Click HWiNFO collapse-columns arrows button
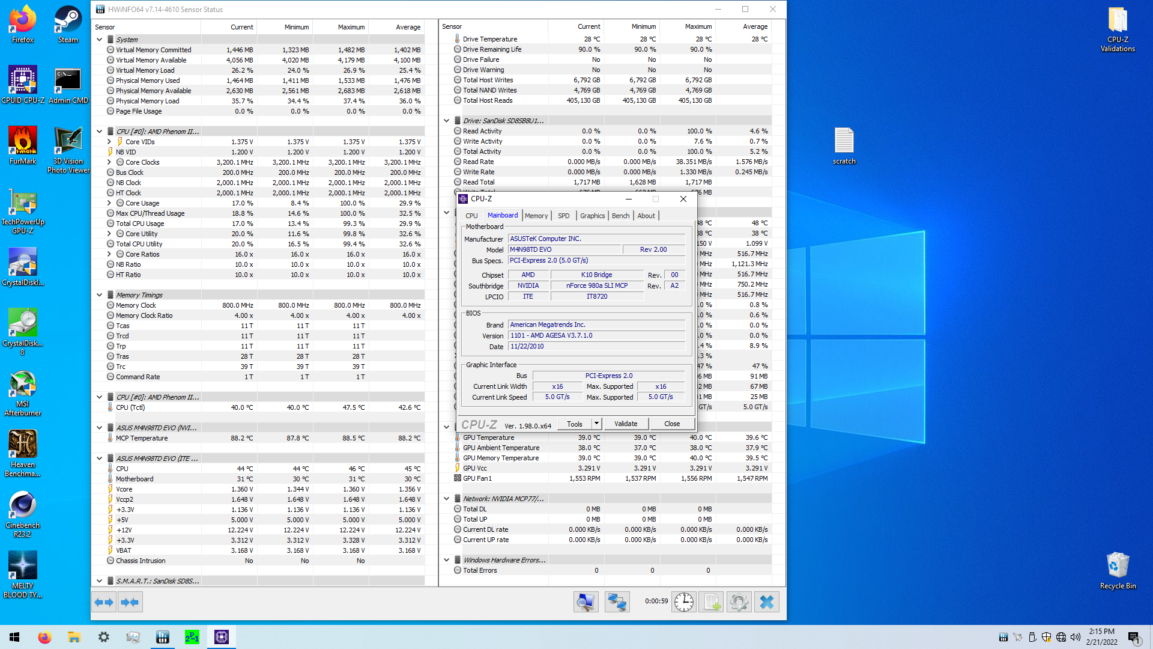1153x649 pixels. pos(130,602)
